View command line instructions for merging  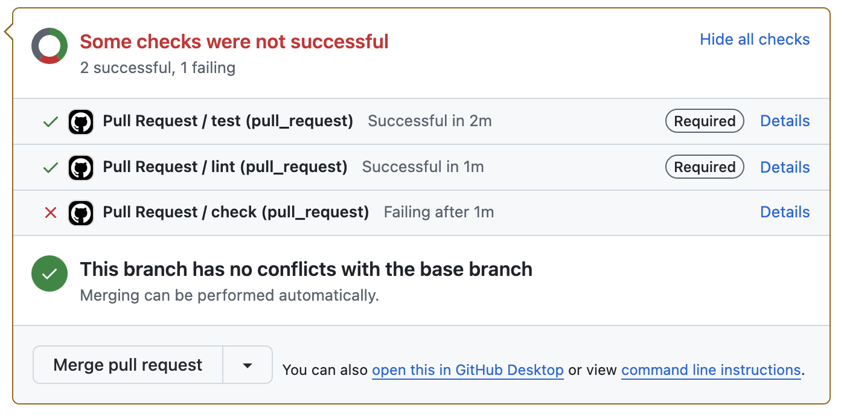click(x=711, y=370)
